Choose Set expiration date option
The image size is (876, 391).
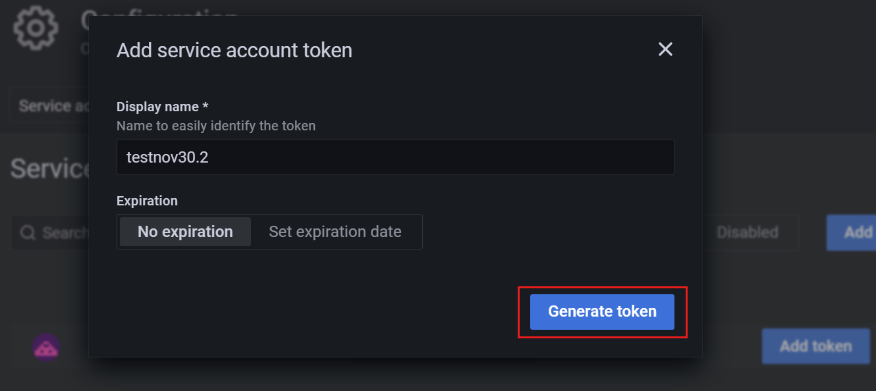(x=335, y=232)
